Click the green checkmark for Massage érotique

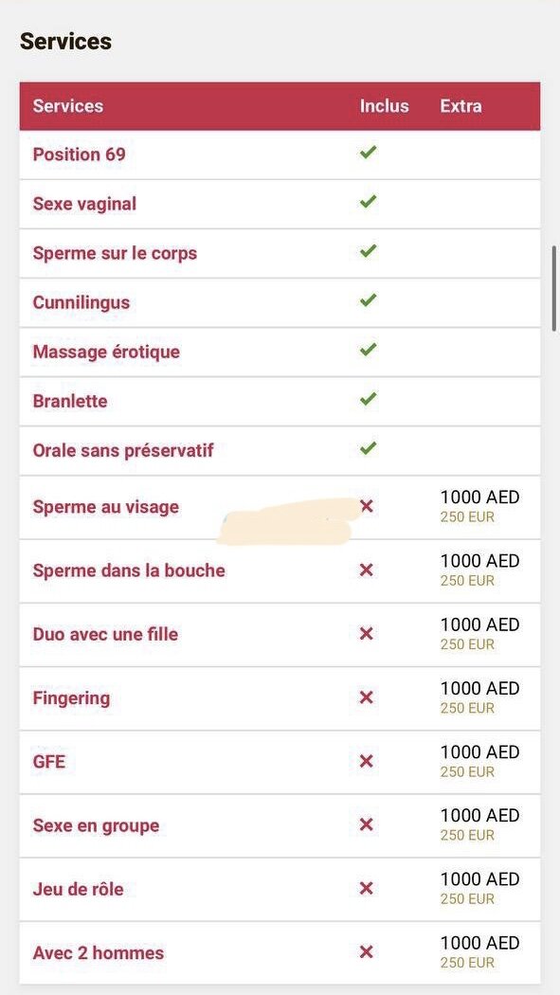click(x=368, y=350)
